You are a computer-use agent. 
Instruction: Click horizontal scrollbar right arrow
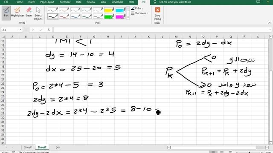tap(267, 147)
